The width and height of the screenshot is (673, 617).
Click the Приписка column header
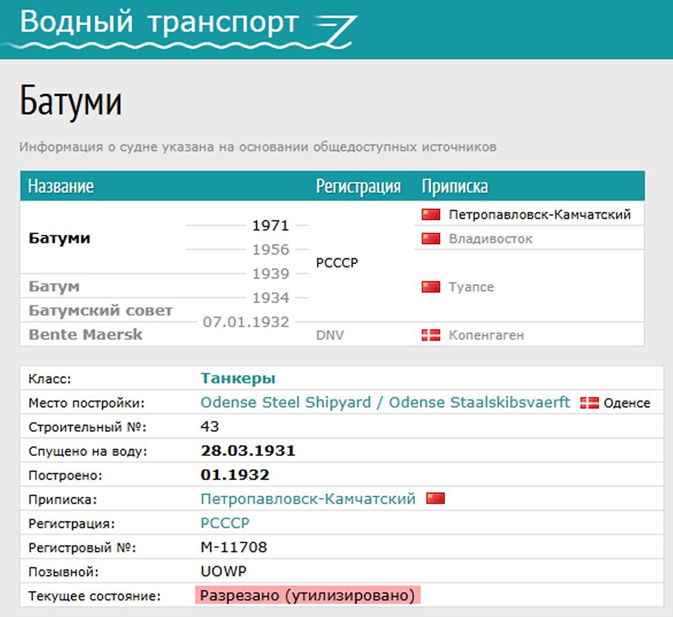pyautogui.click(x=455, y=186)
